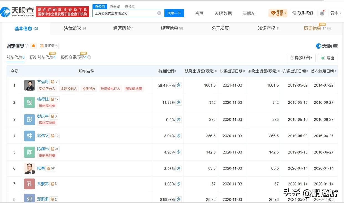
Task: Switch to 查关系 search tab
Action: (x=130, y=6)
